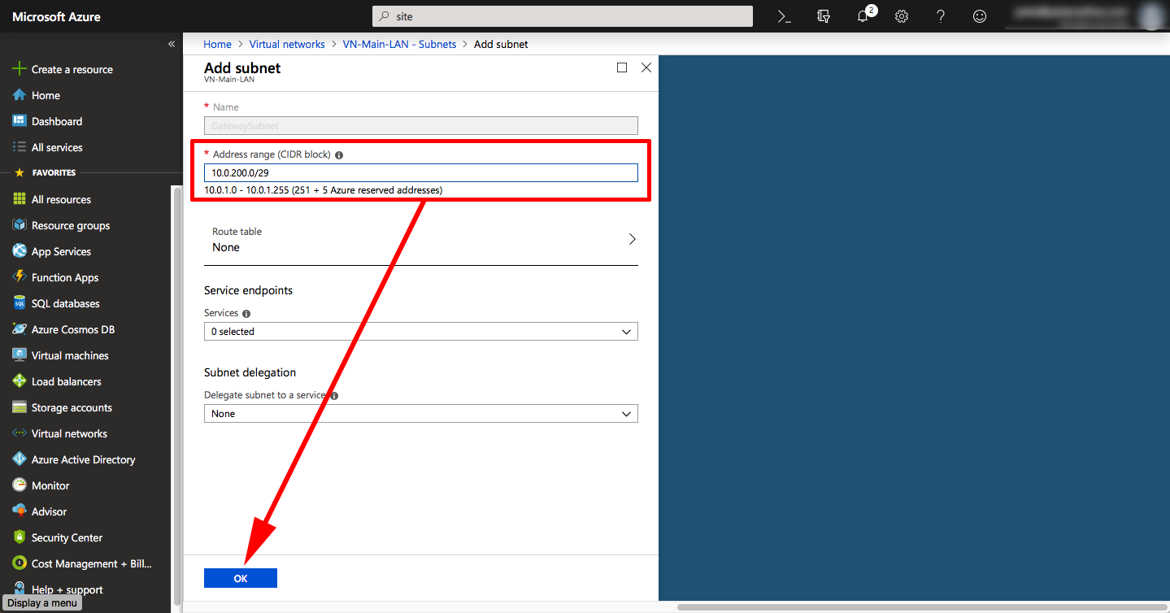Image resolution: width=1170 pixels, height=613 pixels.
Task: Click the disabled GatewaySubnet name field
Action: 420,125
